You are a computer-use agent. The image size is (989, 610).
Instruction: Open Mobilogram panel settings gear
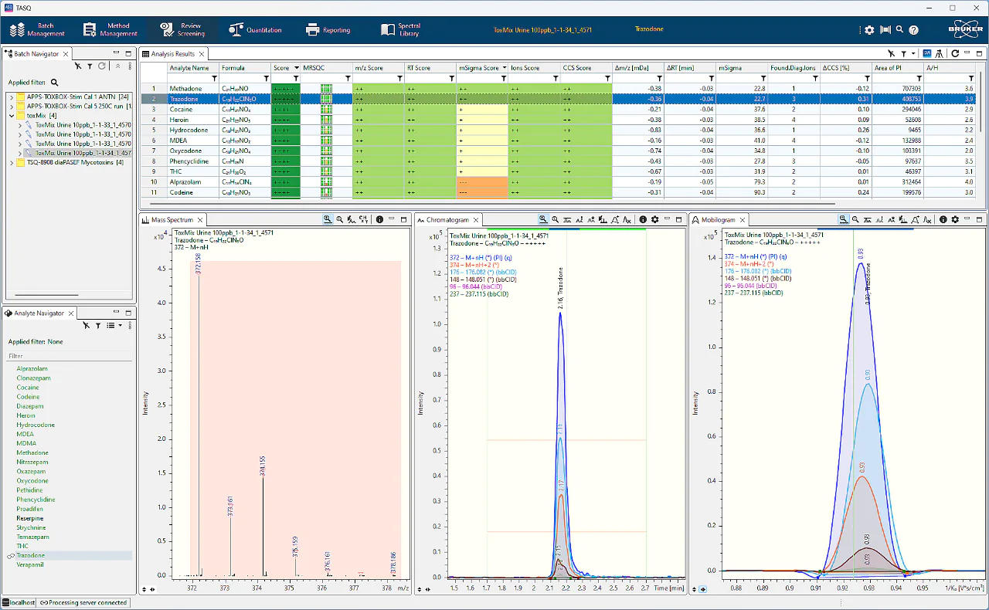(955, 220)
